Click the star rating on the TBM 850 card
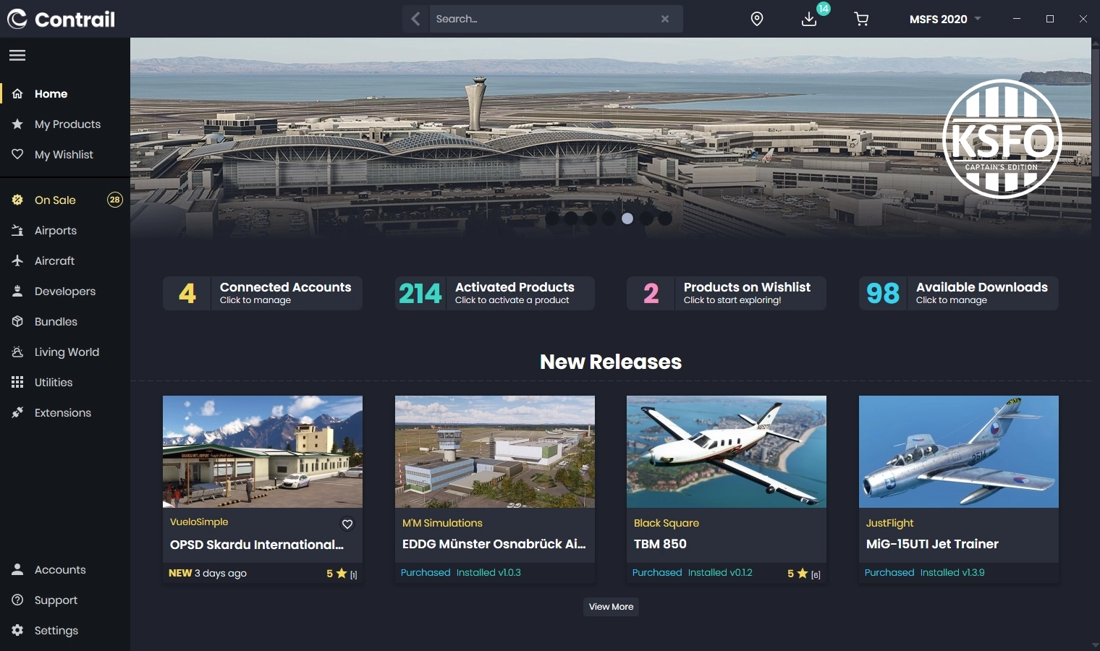The height and width of the screenshot is (651, 1100). point(804,574)
